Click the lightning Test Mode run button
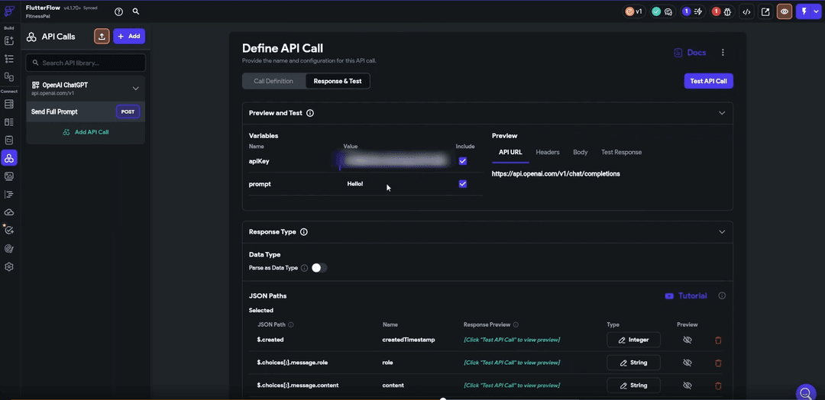 [805, 11]
